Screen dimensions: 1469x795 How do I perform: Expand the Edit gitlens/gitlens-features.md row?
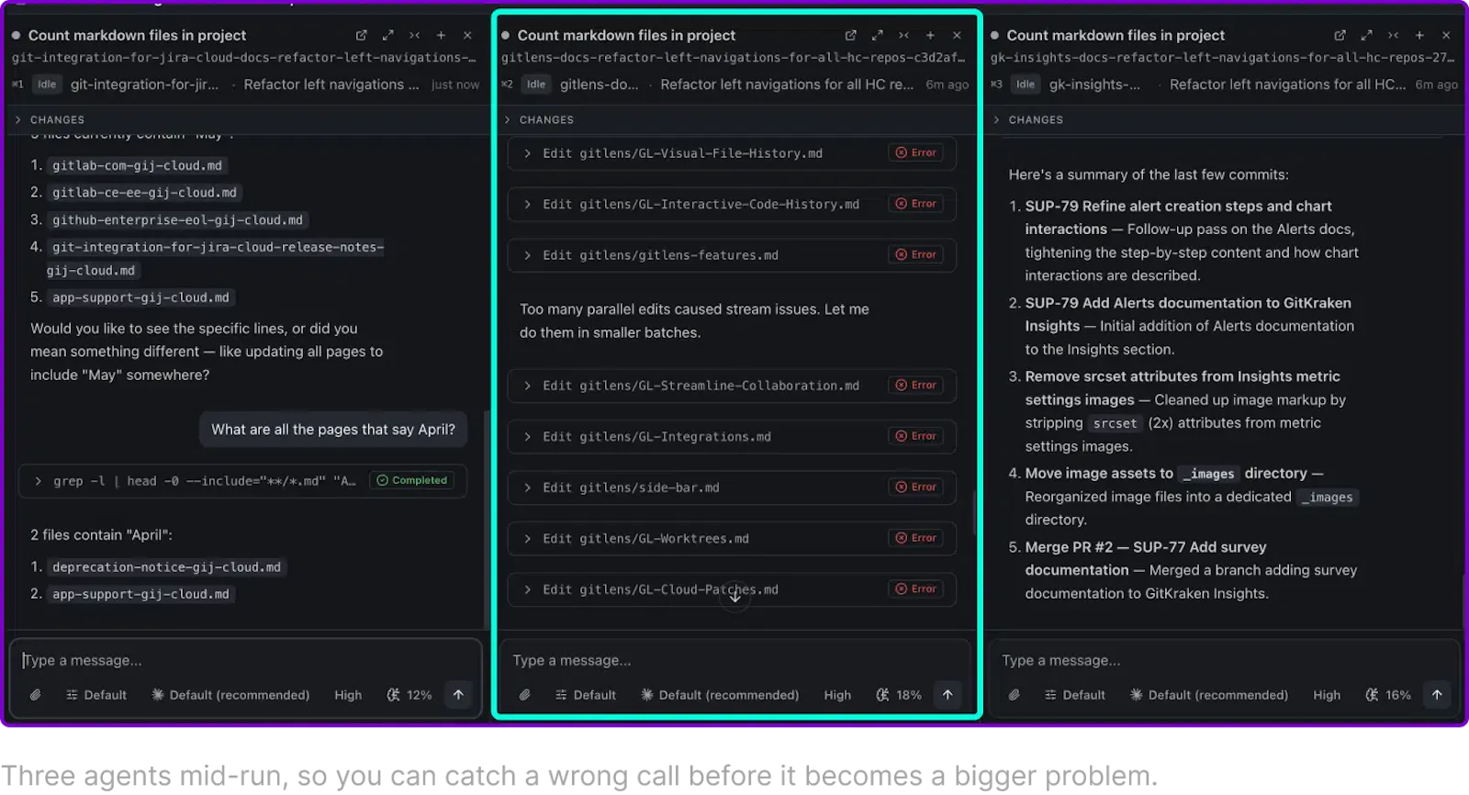pyautogui.click(x=732, y=255)
